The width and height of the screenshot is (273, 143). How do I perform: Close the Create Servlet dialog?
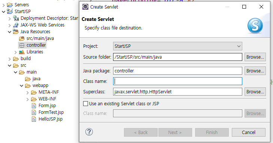(261, 7)
